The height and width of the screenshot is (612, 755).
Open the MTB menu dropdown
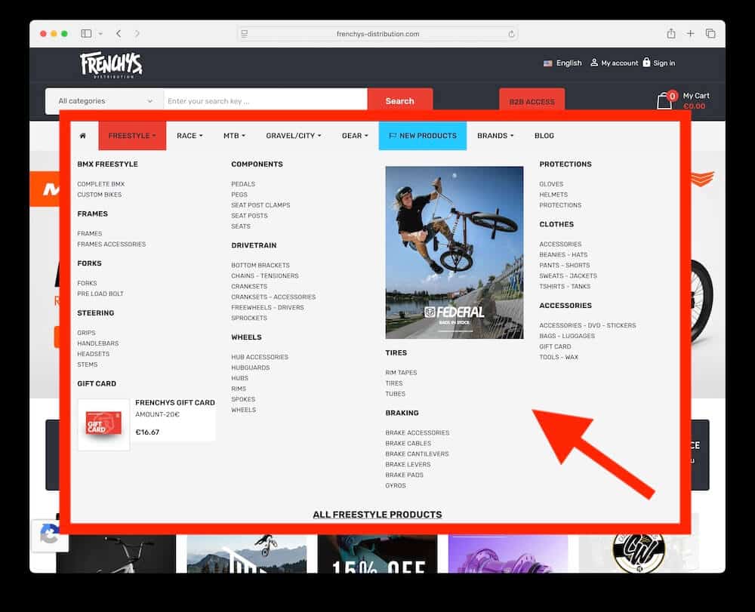tap(234, 136)
